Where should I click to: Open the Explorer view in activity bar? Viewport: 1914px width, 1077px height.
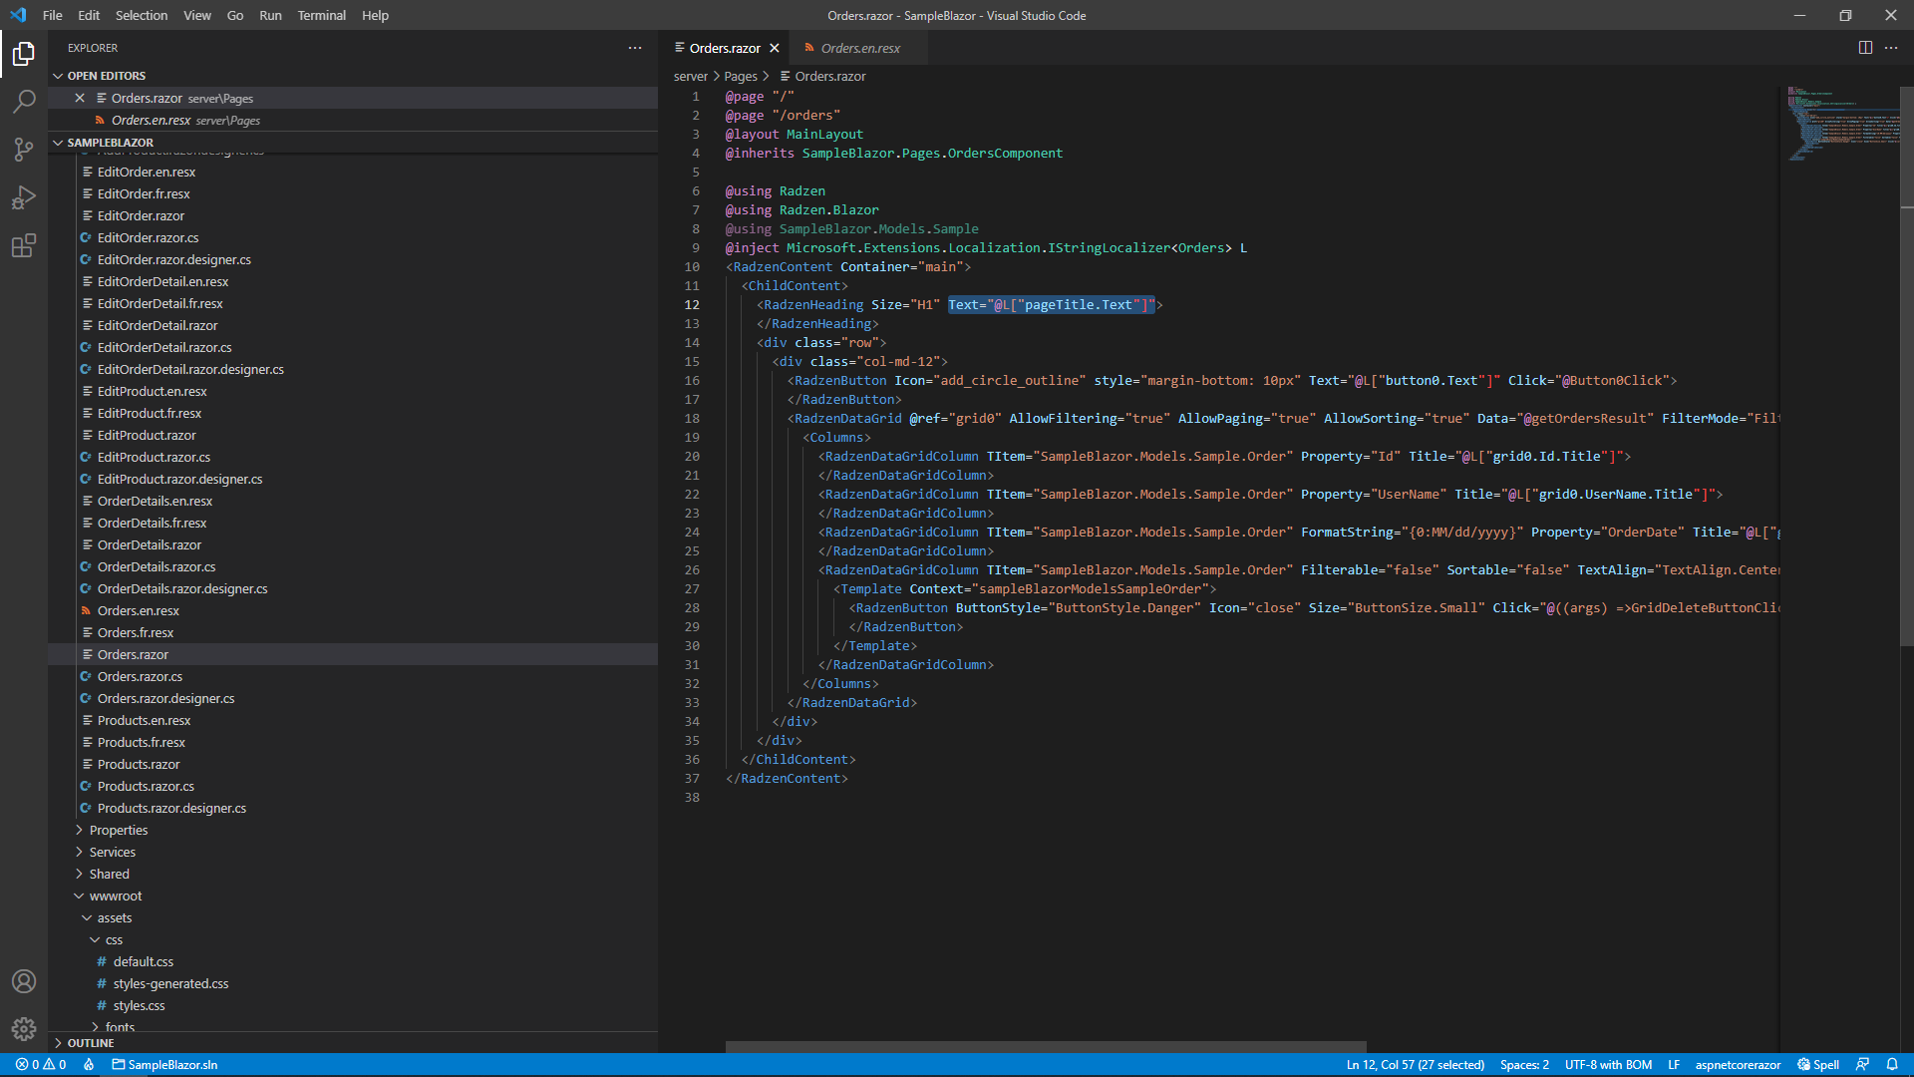pos(24,54)
